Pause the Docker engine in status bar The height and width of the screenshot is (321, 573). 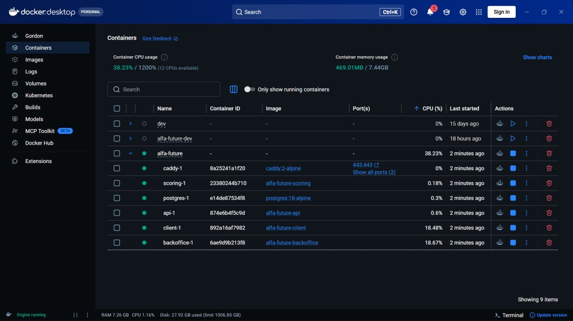pos(75,315)
